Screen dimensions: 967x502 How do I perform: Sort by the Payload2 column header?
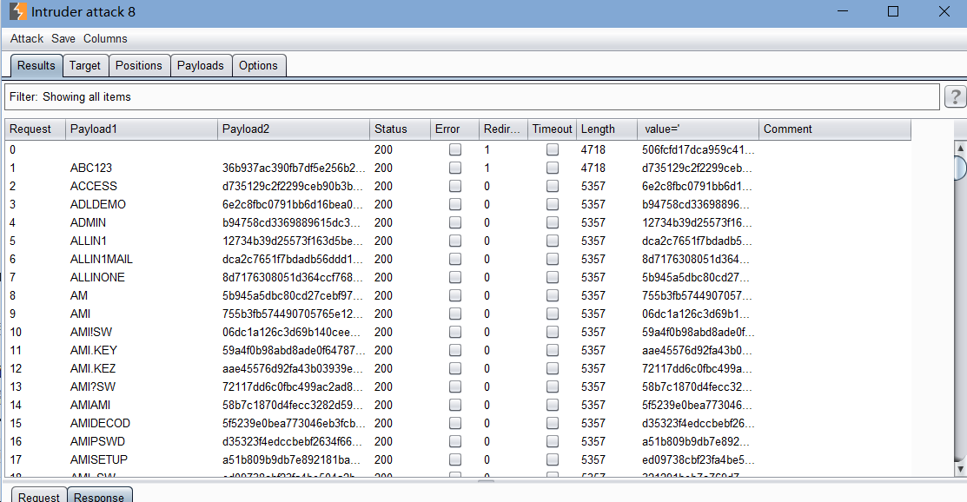[x=294, y=129]
